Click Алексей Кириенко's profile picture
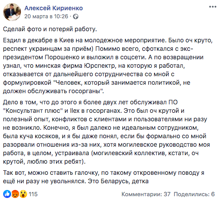 [12, 12]
